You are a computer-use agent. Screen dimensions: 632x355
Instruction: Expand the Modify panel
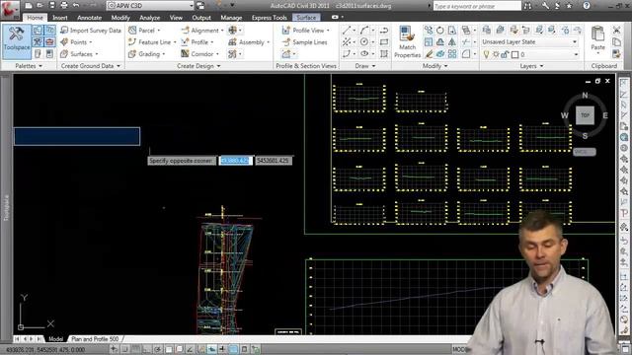click(x=434, y=66)
